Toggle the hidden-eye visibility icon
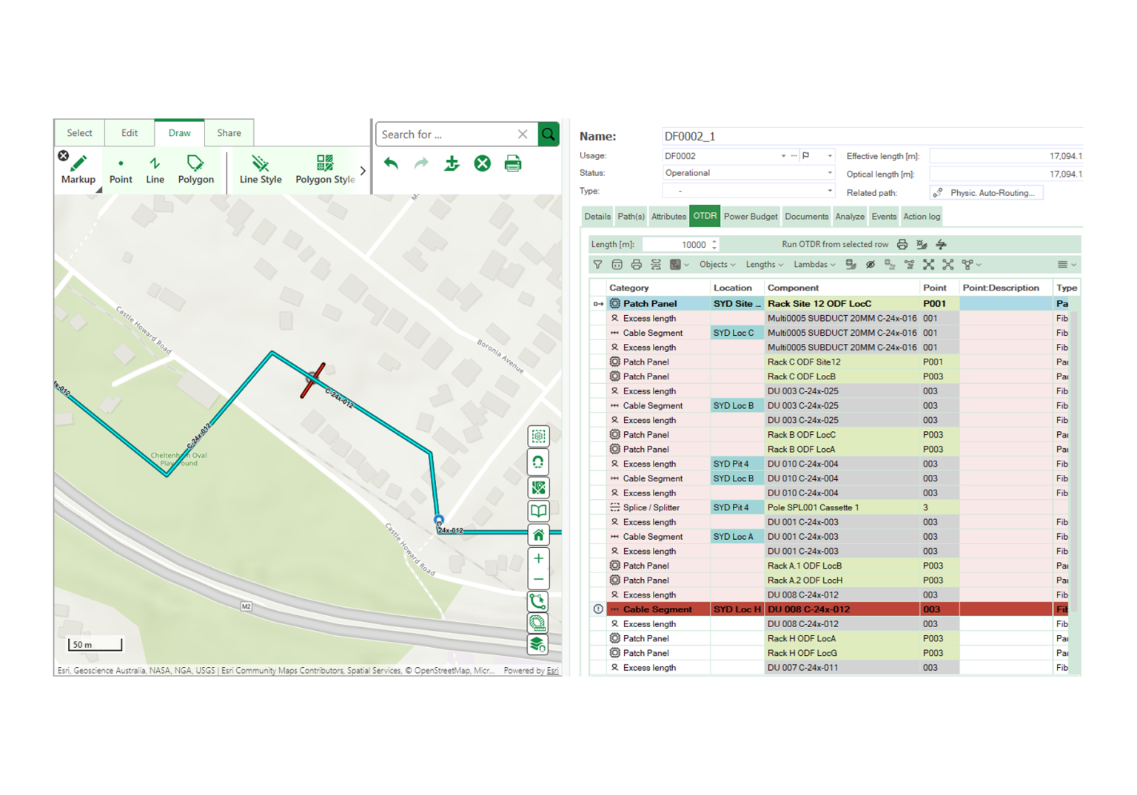Image resolution: width=1137 pixels, height=795 pixels. [x=871, y=265]
